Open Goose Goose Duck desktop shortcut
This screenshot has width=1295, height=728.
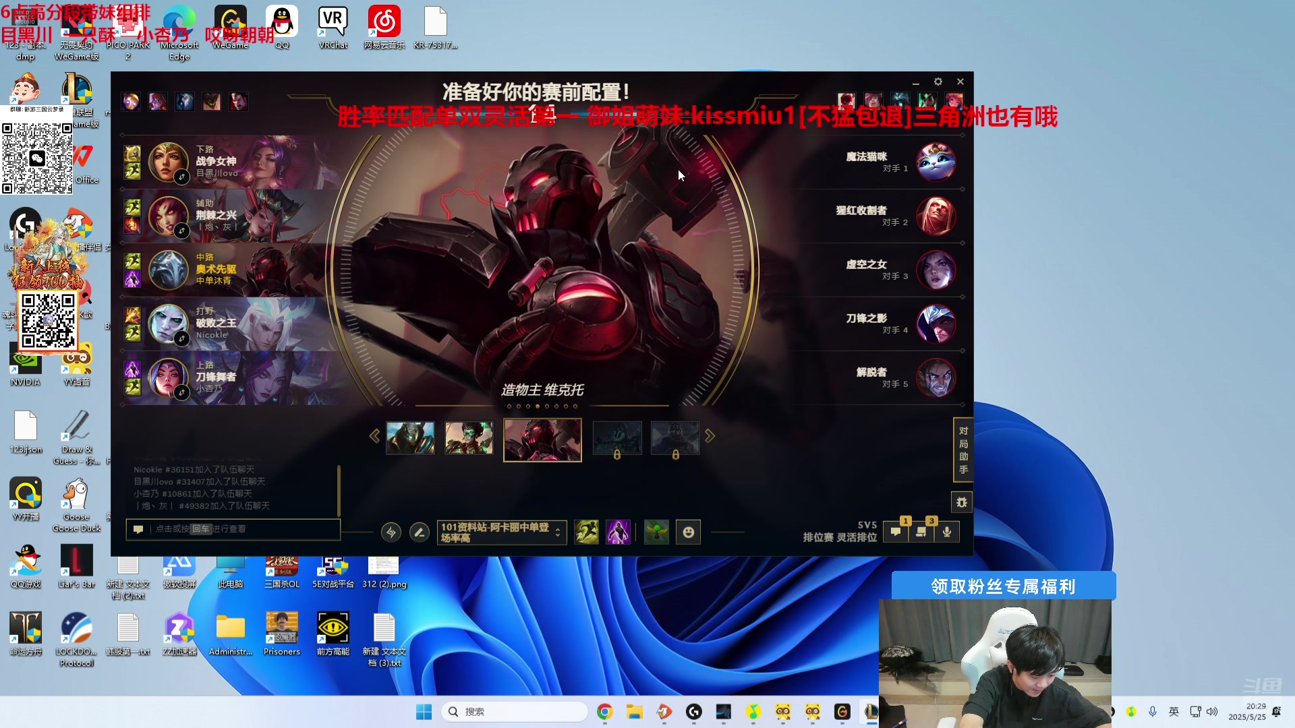point(77,506)
